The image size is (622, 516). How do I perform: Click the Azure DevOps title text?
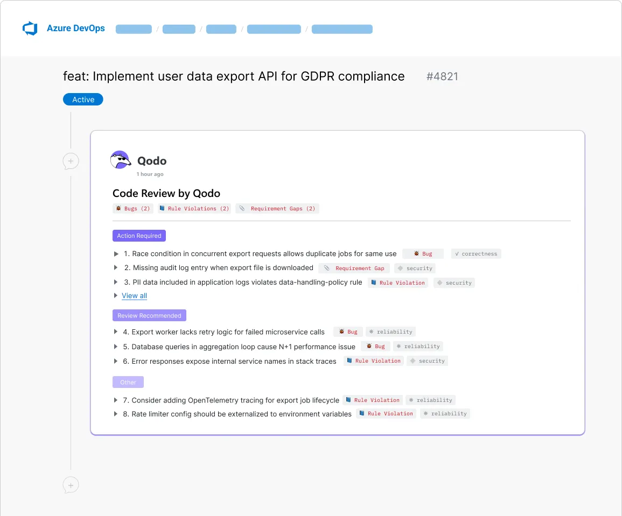pyautogui.click(x=75, y=29)
